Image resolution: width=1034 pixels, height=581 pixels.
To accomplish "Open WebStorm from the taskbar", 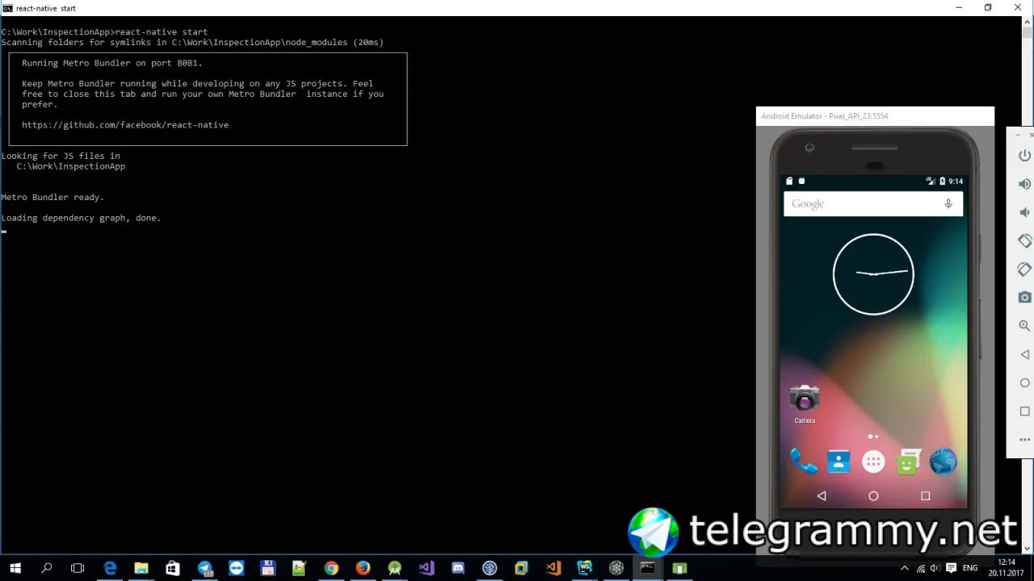I will tap(585, 568).
